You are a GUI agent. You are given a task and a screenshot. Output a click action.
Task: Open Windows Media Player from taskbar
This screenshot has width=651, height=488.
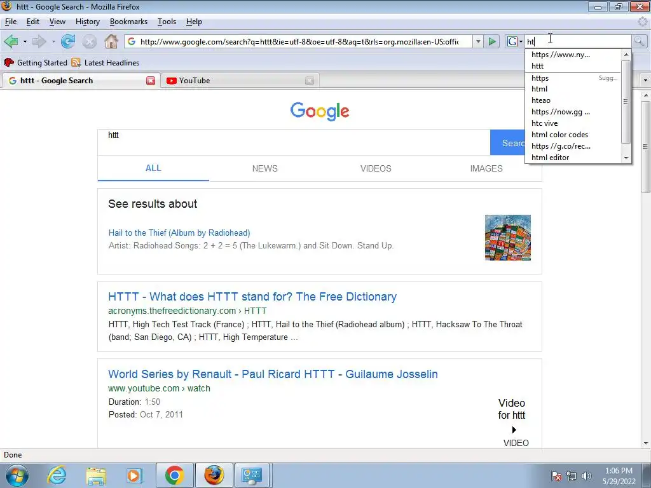(135, 475)
